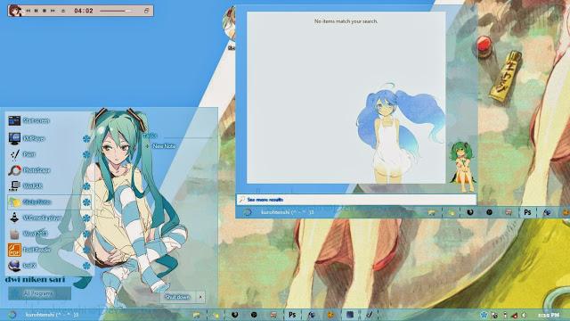This screenshot has width=570, height=321.
Task: Click the folder icon in the inset window taskbar
Action: click(x=432, y=212)
